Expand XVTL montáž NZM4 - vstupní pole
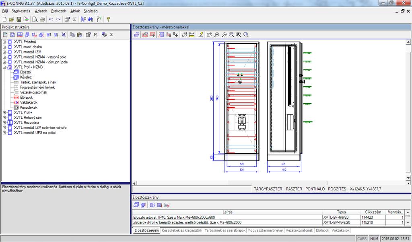Viewport: 412px width, 242px height. pyautogui.click(x=4, y=57)
